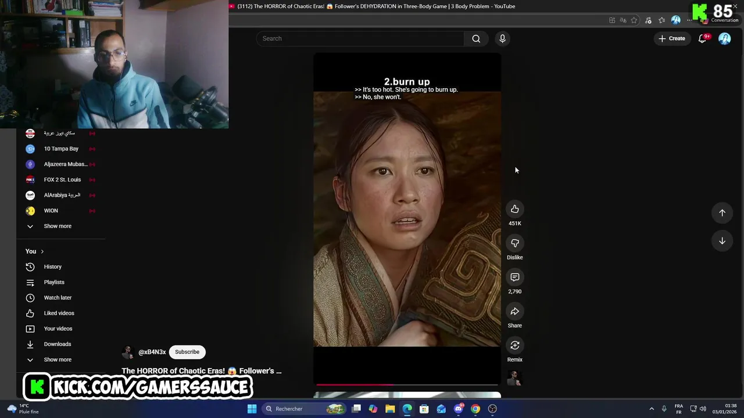
Task: Go to the next Short using down arrow
Action: pos(722,241)
